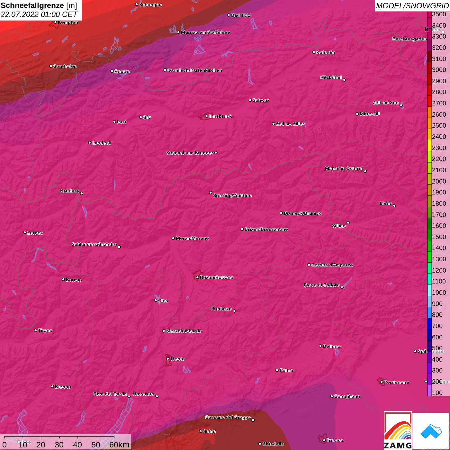Click the Mittersill label
The height and width of the screenshot is (450, 450).
point(370,114)
